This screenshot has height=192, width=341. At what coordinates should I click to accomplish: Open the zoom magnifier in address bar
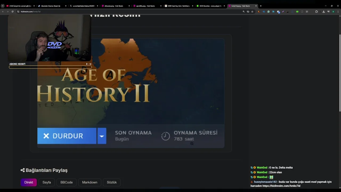(x=243, y=11)
